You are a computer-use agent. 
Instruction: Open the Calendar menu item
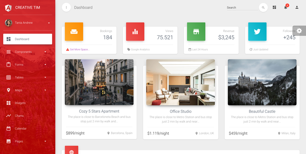(28, 129)
